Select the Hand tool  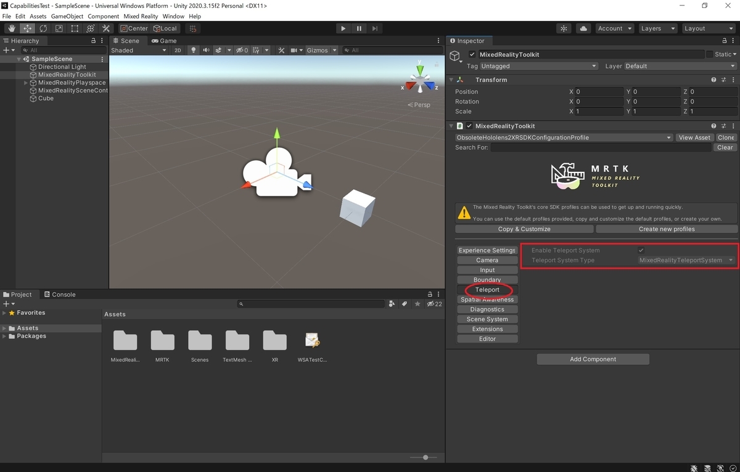point(12,28)
